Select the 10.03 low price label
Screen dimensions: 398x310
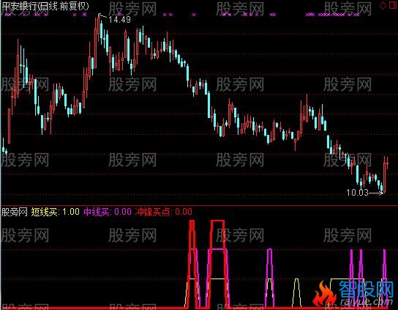click(357, 193)
